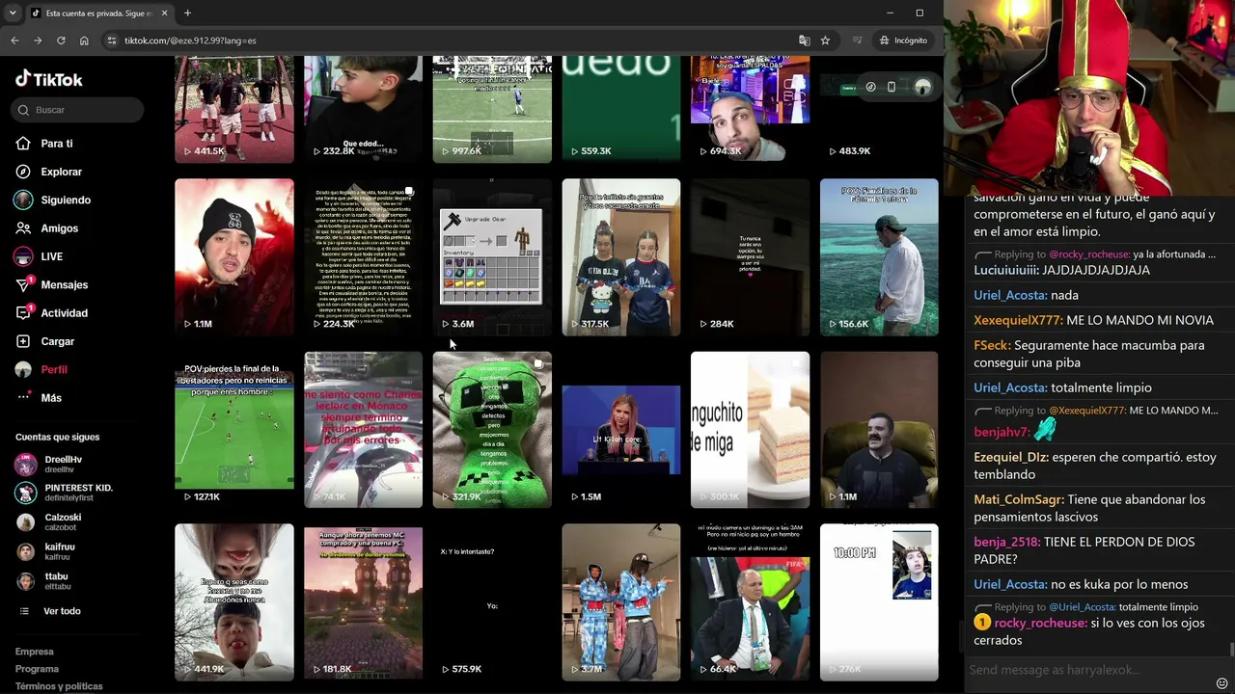The width and height of the screenshot is (1235, 694).
Task: Open Términos y políticas footer link
Action: click(x=59, y=686)
